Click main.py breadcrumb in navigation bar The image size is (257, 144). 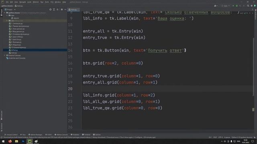pyautogui.click(x=19, y=6)
